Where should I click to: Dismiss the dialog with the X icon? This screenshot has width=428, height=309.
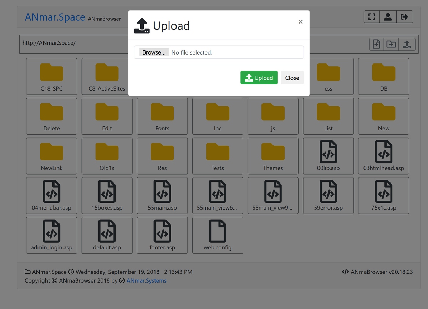[300, 22]
